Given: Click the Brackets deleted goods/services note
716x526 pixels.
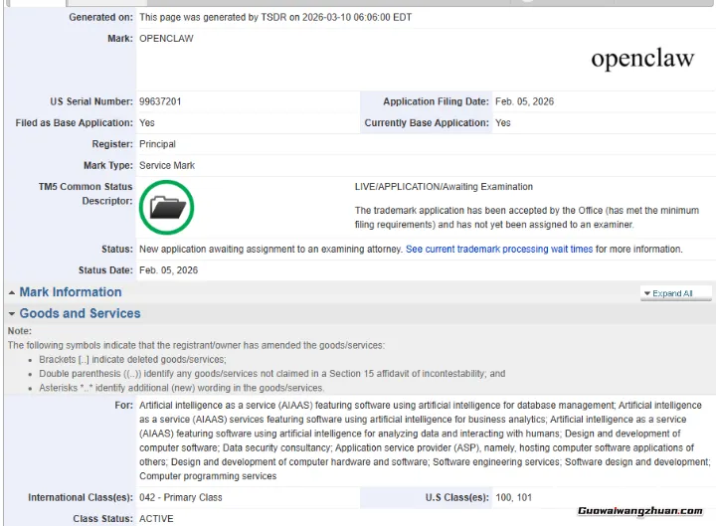Looking at the screenshot, I should 132,360.
